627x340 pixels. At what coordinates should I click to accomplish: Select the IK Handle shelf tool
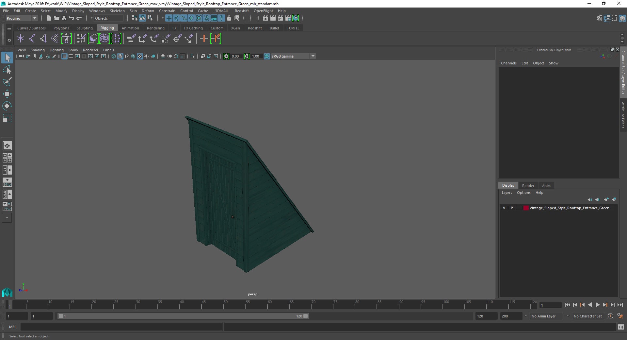click(x=43, y=39)
